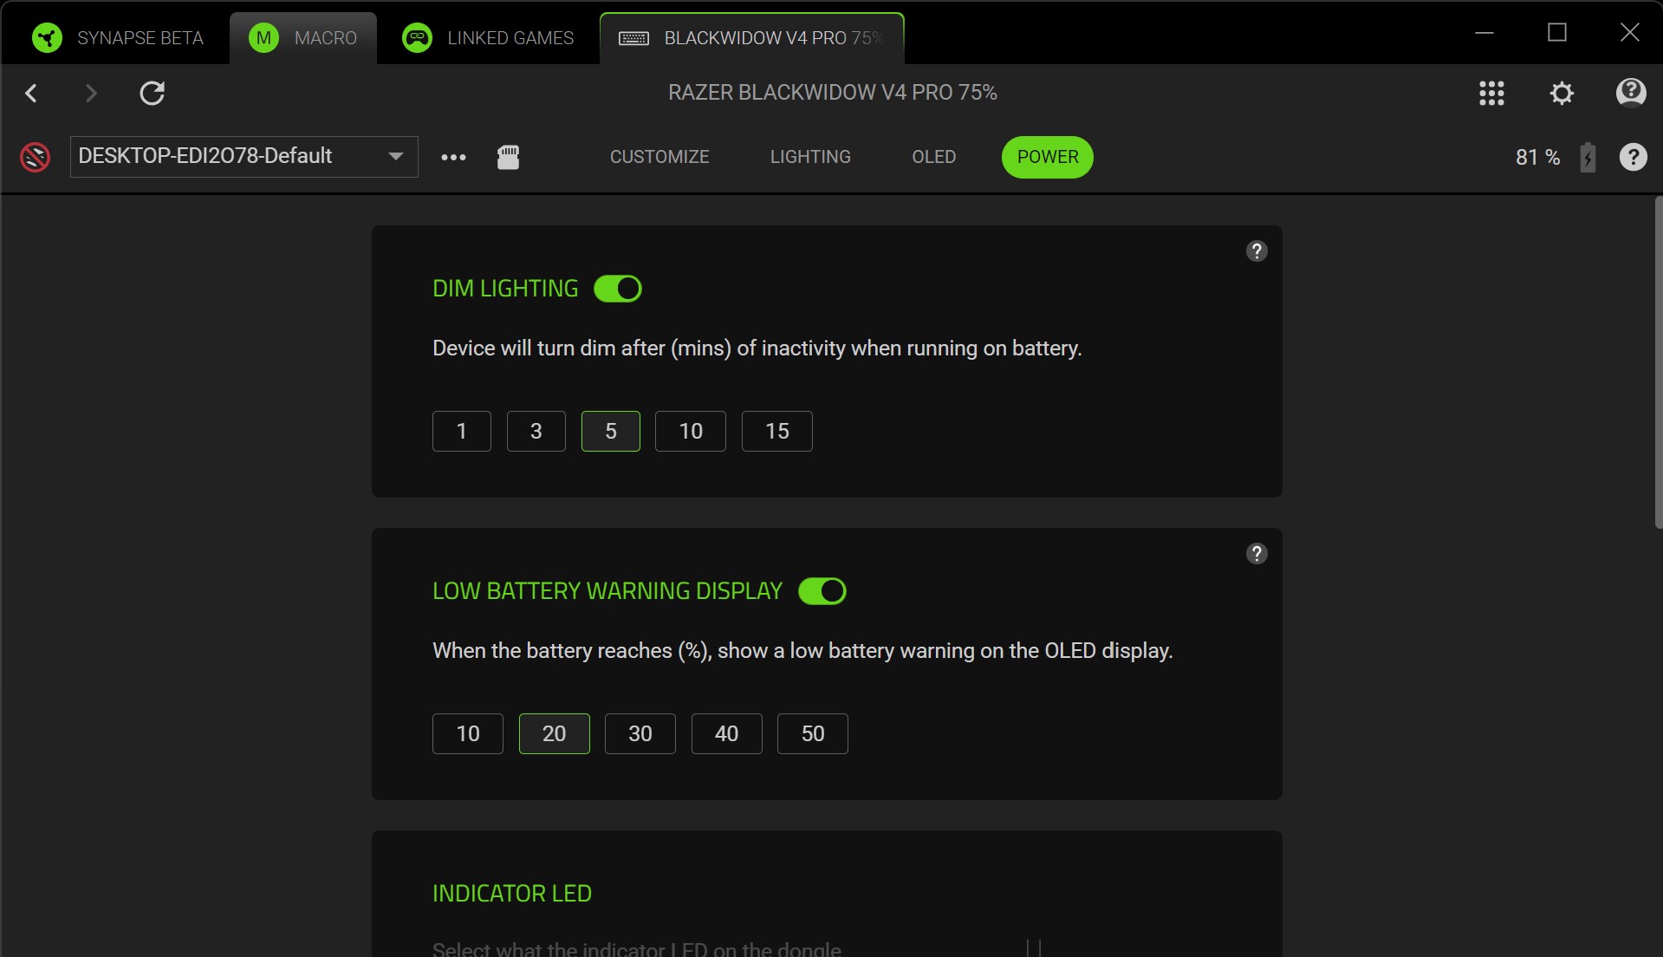Click the battery charging icon
This screenshot has height=957, width=1663.
point(1587,157)
